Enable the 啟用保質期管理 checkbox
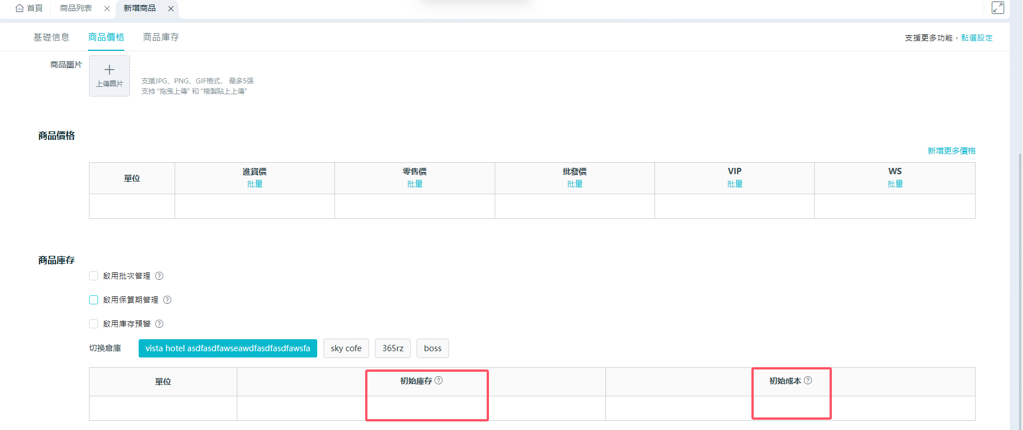Viewport: 1023px width, 430px height. tap(94, 300)
